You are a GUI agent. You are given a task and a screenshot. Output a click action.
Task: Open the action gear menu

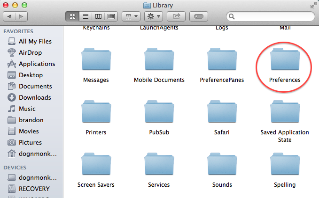coord(153,16)
